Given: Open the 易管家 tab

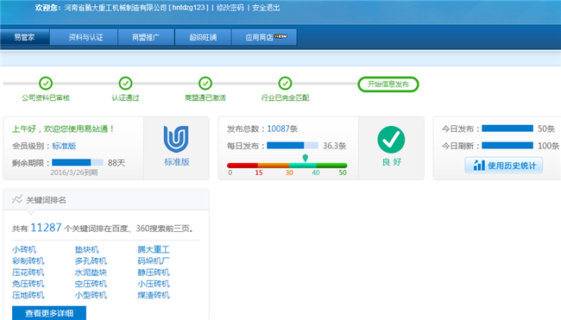Looking at the screenshot, I should pyautogui.click(x=24, y=37).
